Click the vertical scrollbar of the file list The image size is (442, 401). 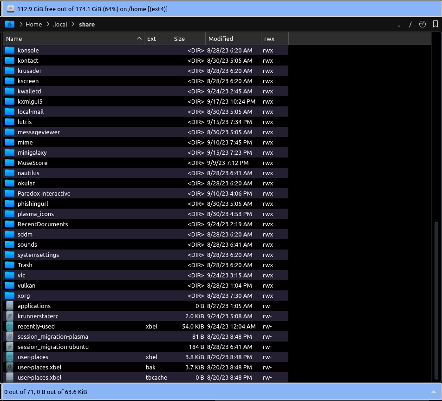[x=436, y=300]
